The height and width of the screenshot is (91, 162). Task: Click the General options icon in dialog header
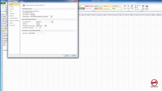[24, 5]
